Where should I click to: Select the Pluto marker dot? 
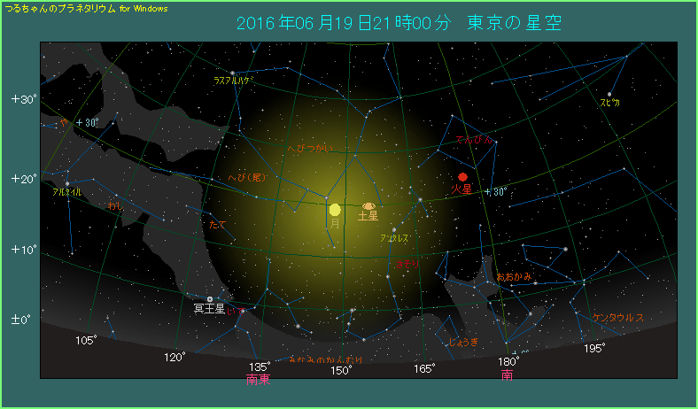(209, 299)
